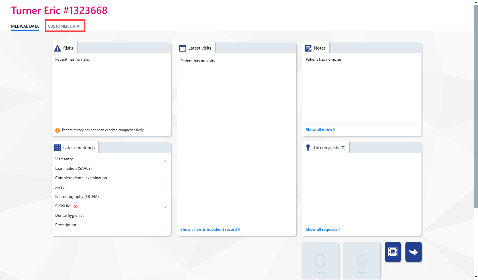Click the scrollbar down arrow
This screenshot has width=478, height=280.
(x=476, y=277)
